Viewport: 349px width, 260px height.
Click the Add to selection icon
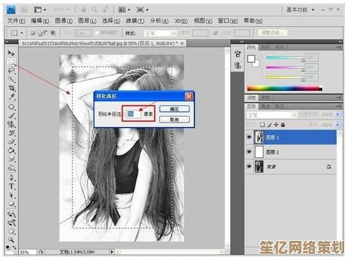(x=40, y=33)
